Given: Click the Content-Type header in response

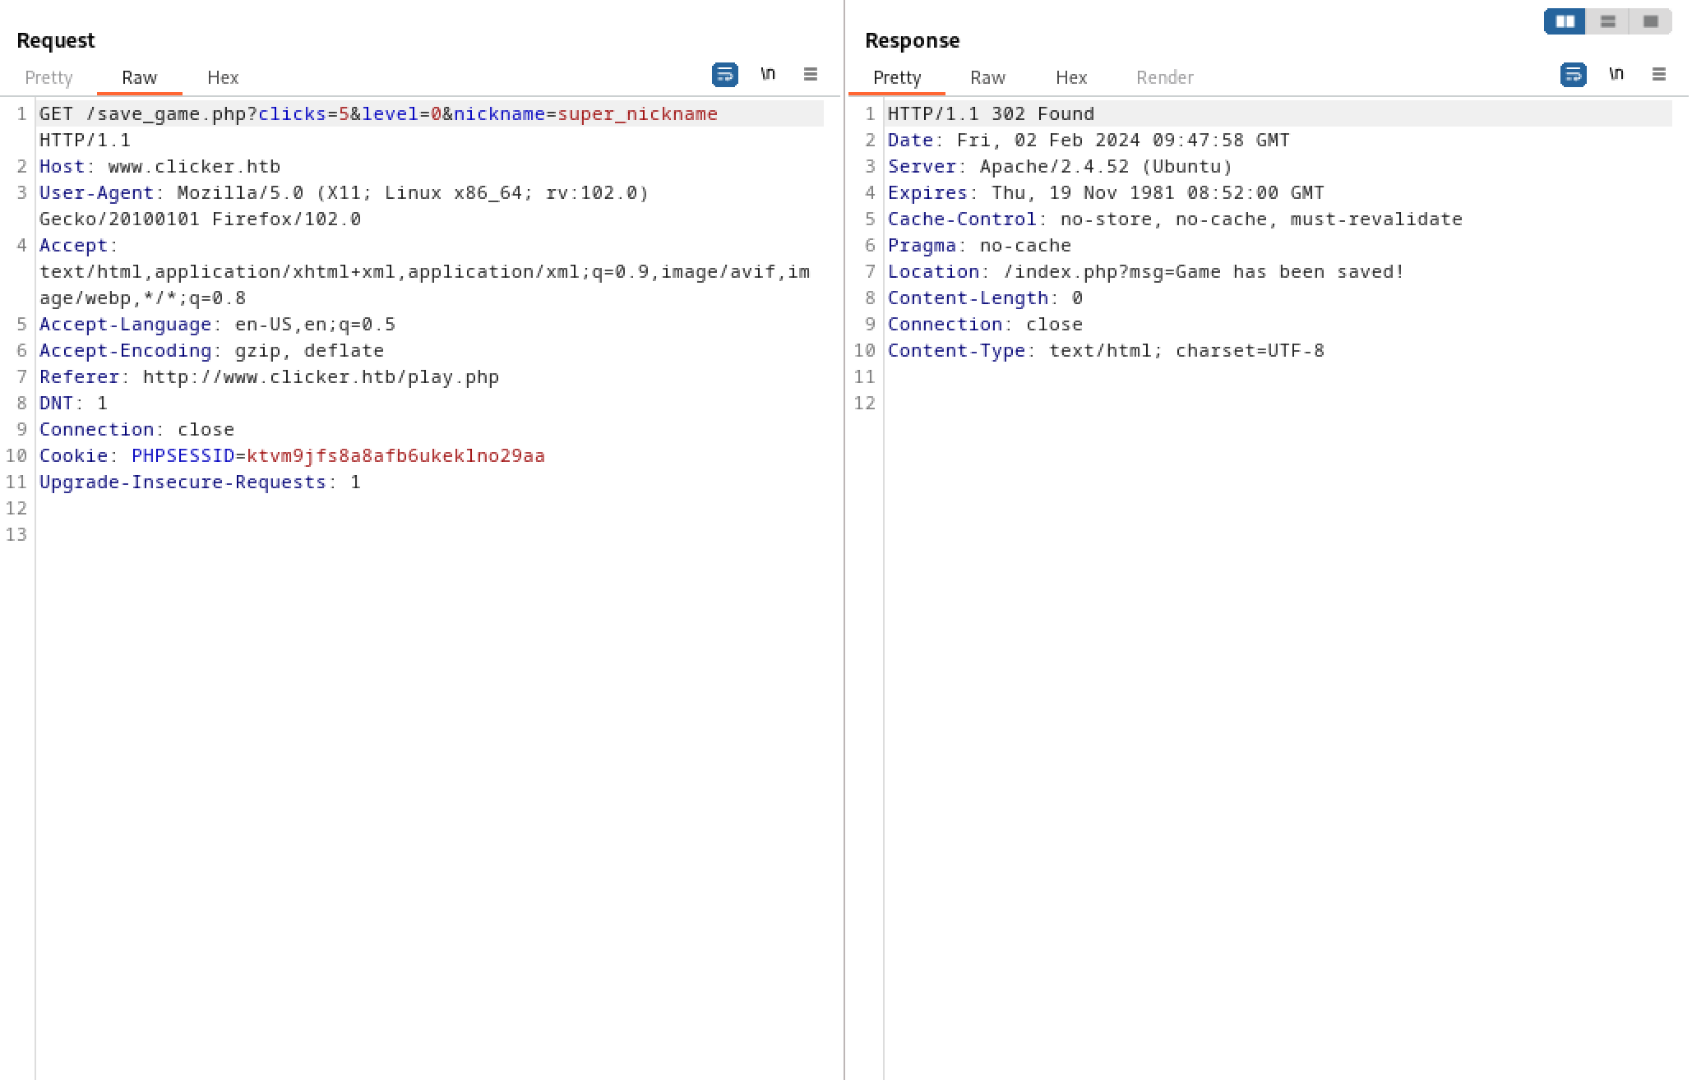Looking at the screenshot, I should click(1106, 350).
